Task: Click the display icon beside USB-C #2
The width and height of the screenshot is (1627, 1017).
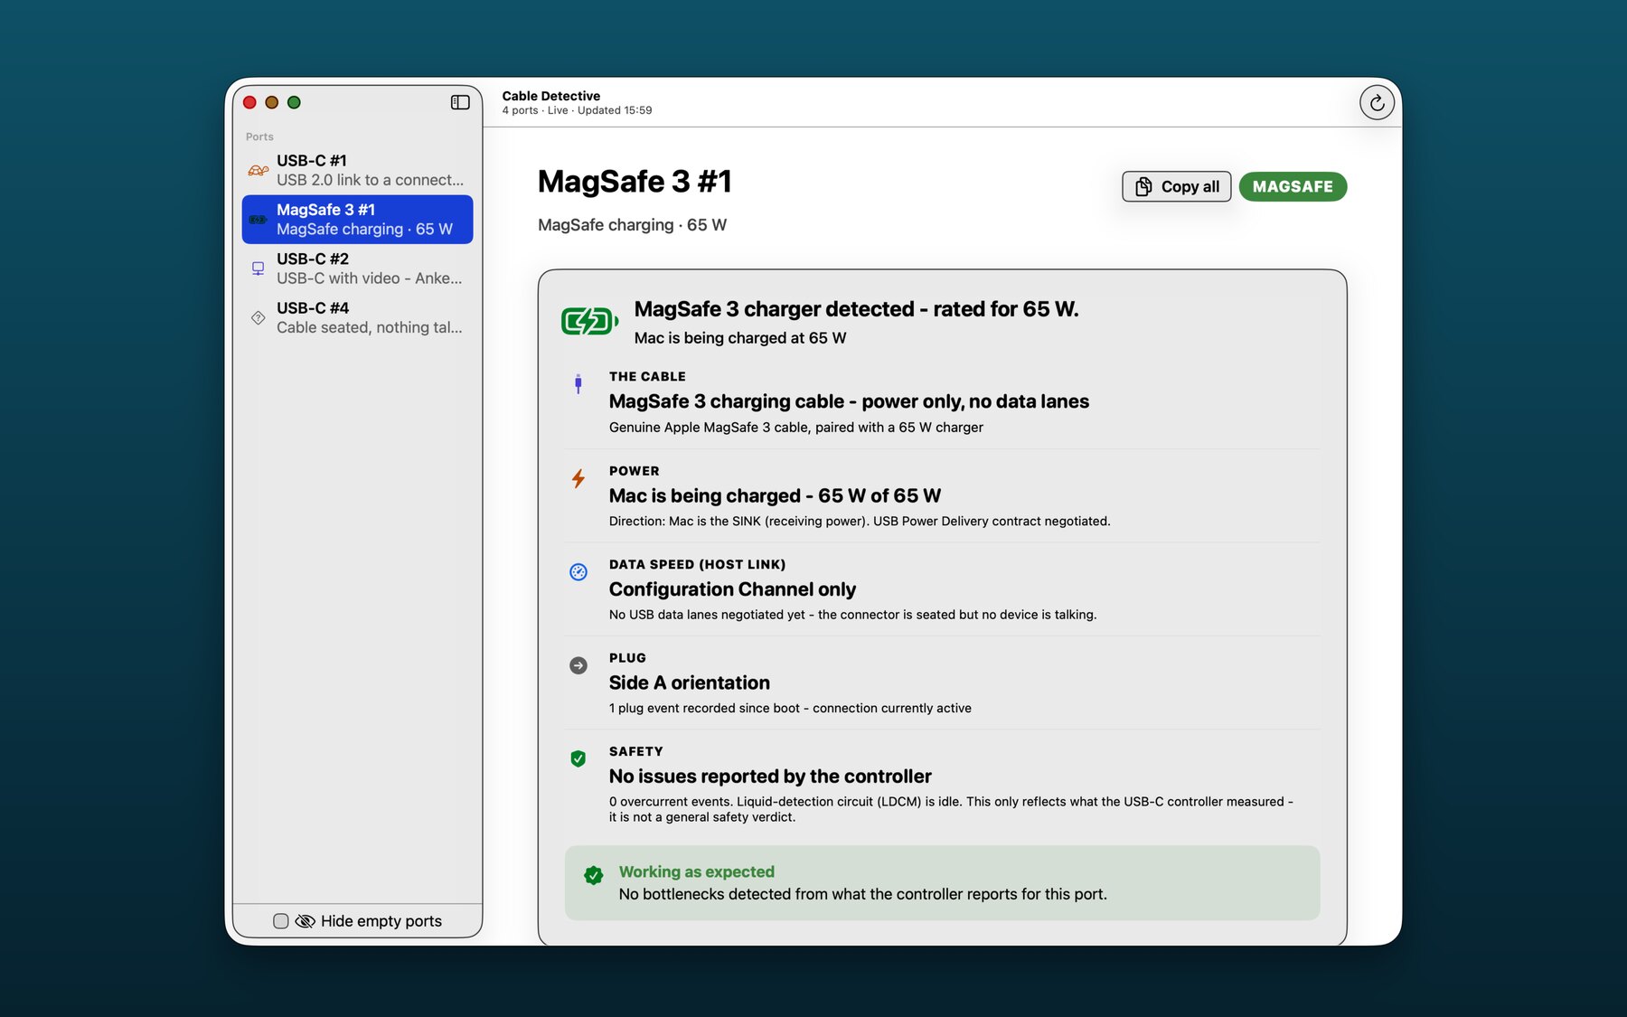Action: click(259, 268)
